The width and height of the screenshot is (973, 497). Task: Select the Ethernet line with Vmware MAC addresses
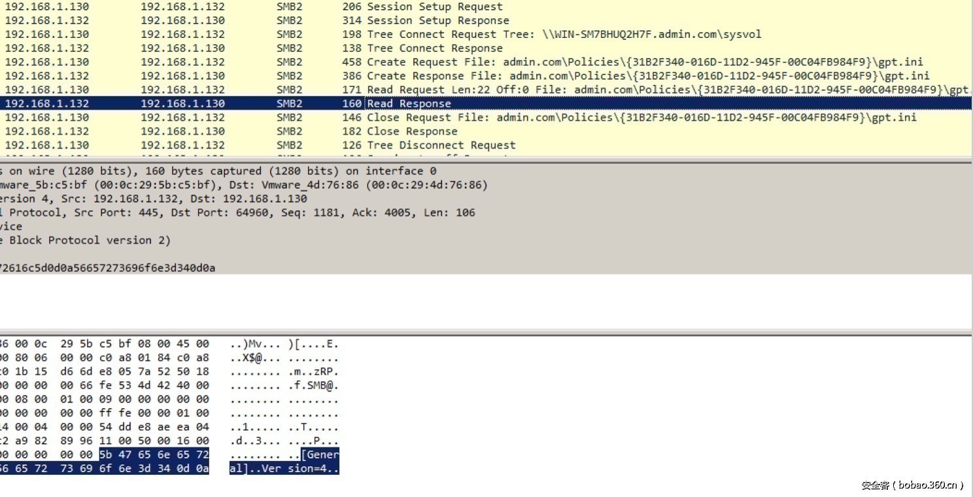pyautogui.click(x=243, y=185)
